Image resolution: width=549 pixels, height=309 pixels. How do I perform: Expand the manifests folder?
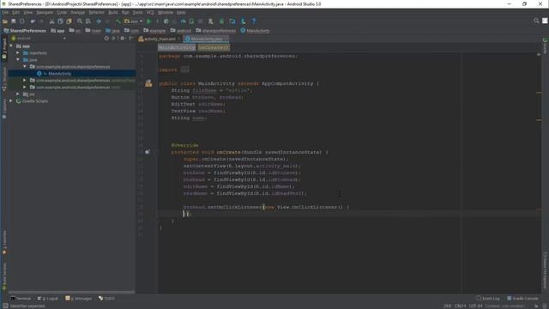tap(18, 53)
